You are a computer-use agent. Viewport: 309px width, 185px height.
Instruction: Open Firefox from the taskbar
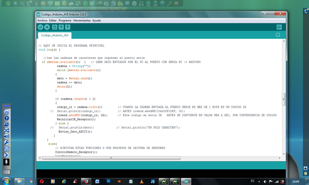tap(86, 182)
